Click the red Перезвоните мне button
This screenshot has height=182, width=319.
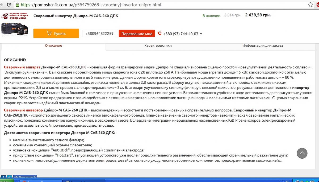pyautogui.click(x=137, y=34)
